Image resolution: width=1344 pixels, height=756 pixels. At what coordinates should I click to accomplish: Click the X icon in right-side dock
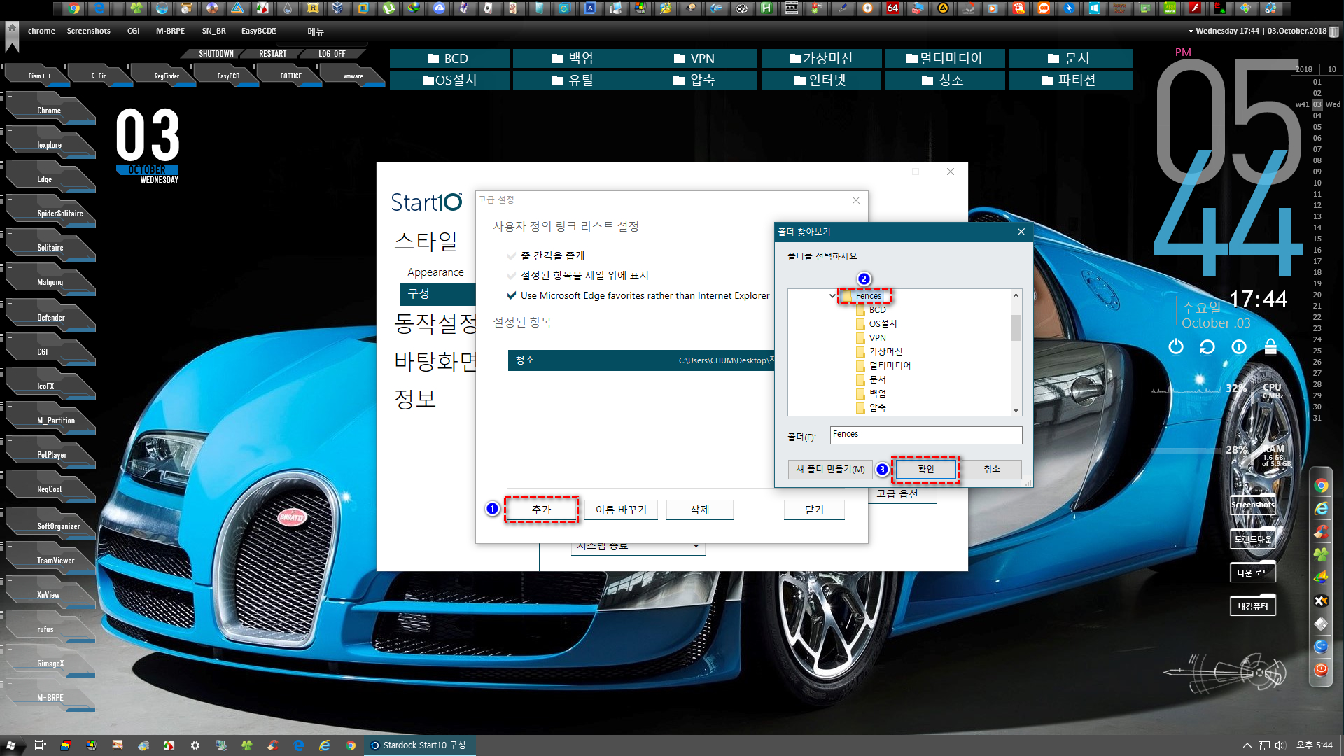(x=1321, y=601)
